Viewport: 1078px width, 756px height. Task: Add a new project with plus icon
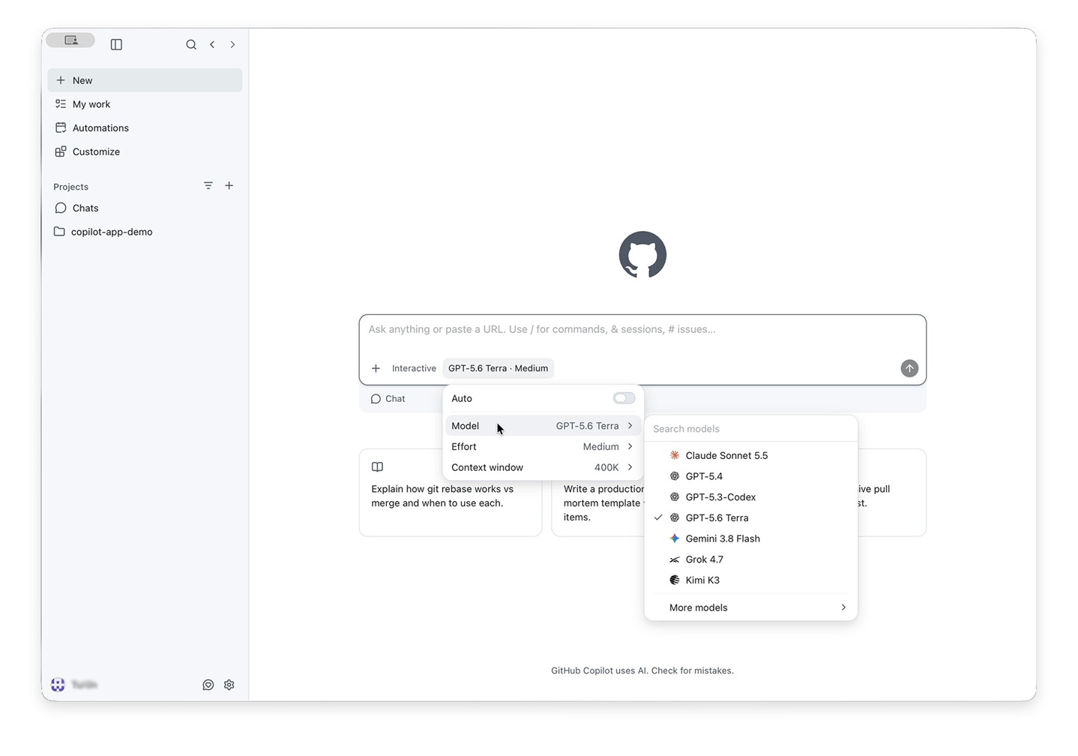point(229,185)
